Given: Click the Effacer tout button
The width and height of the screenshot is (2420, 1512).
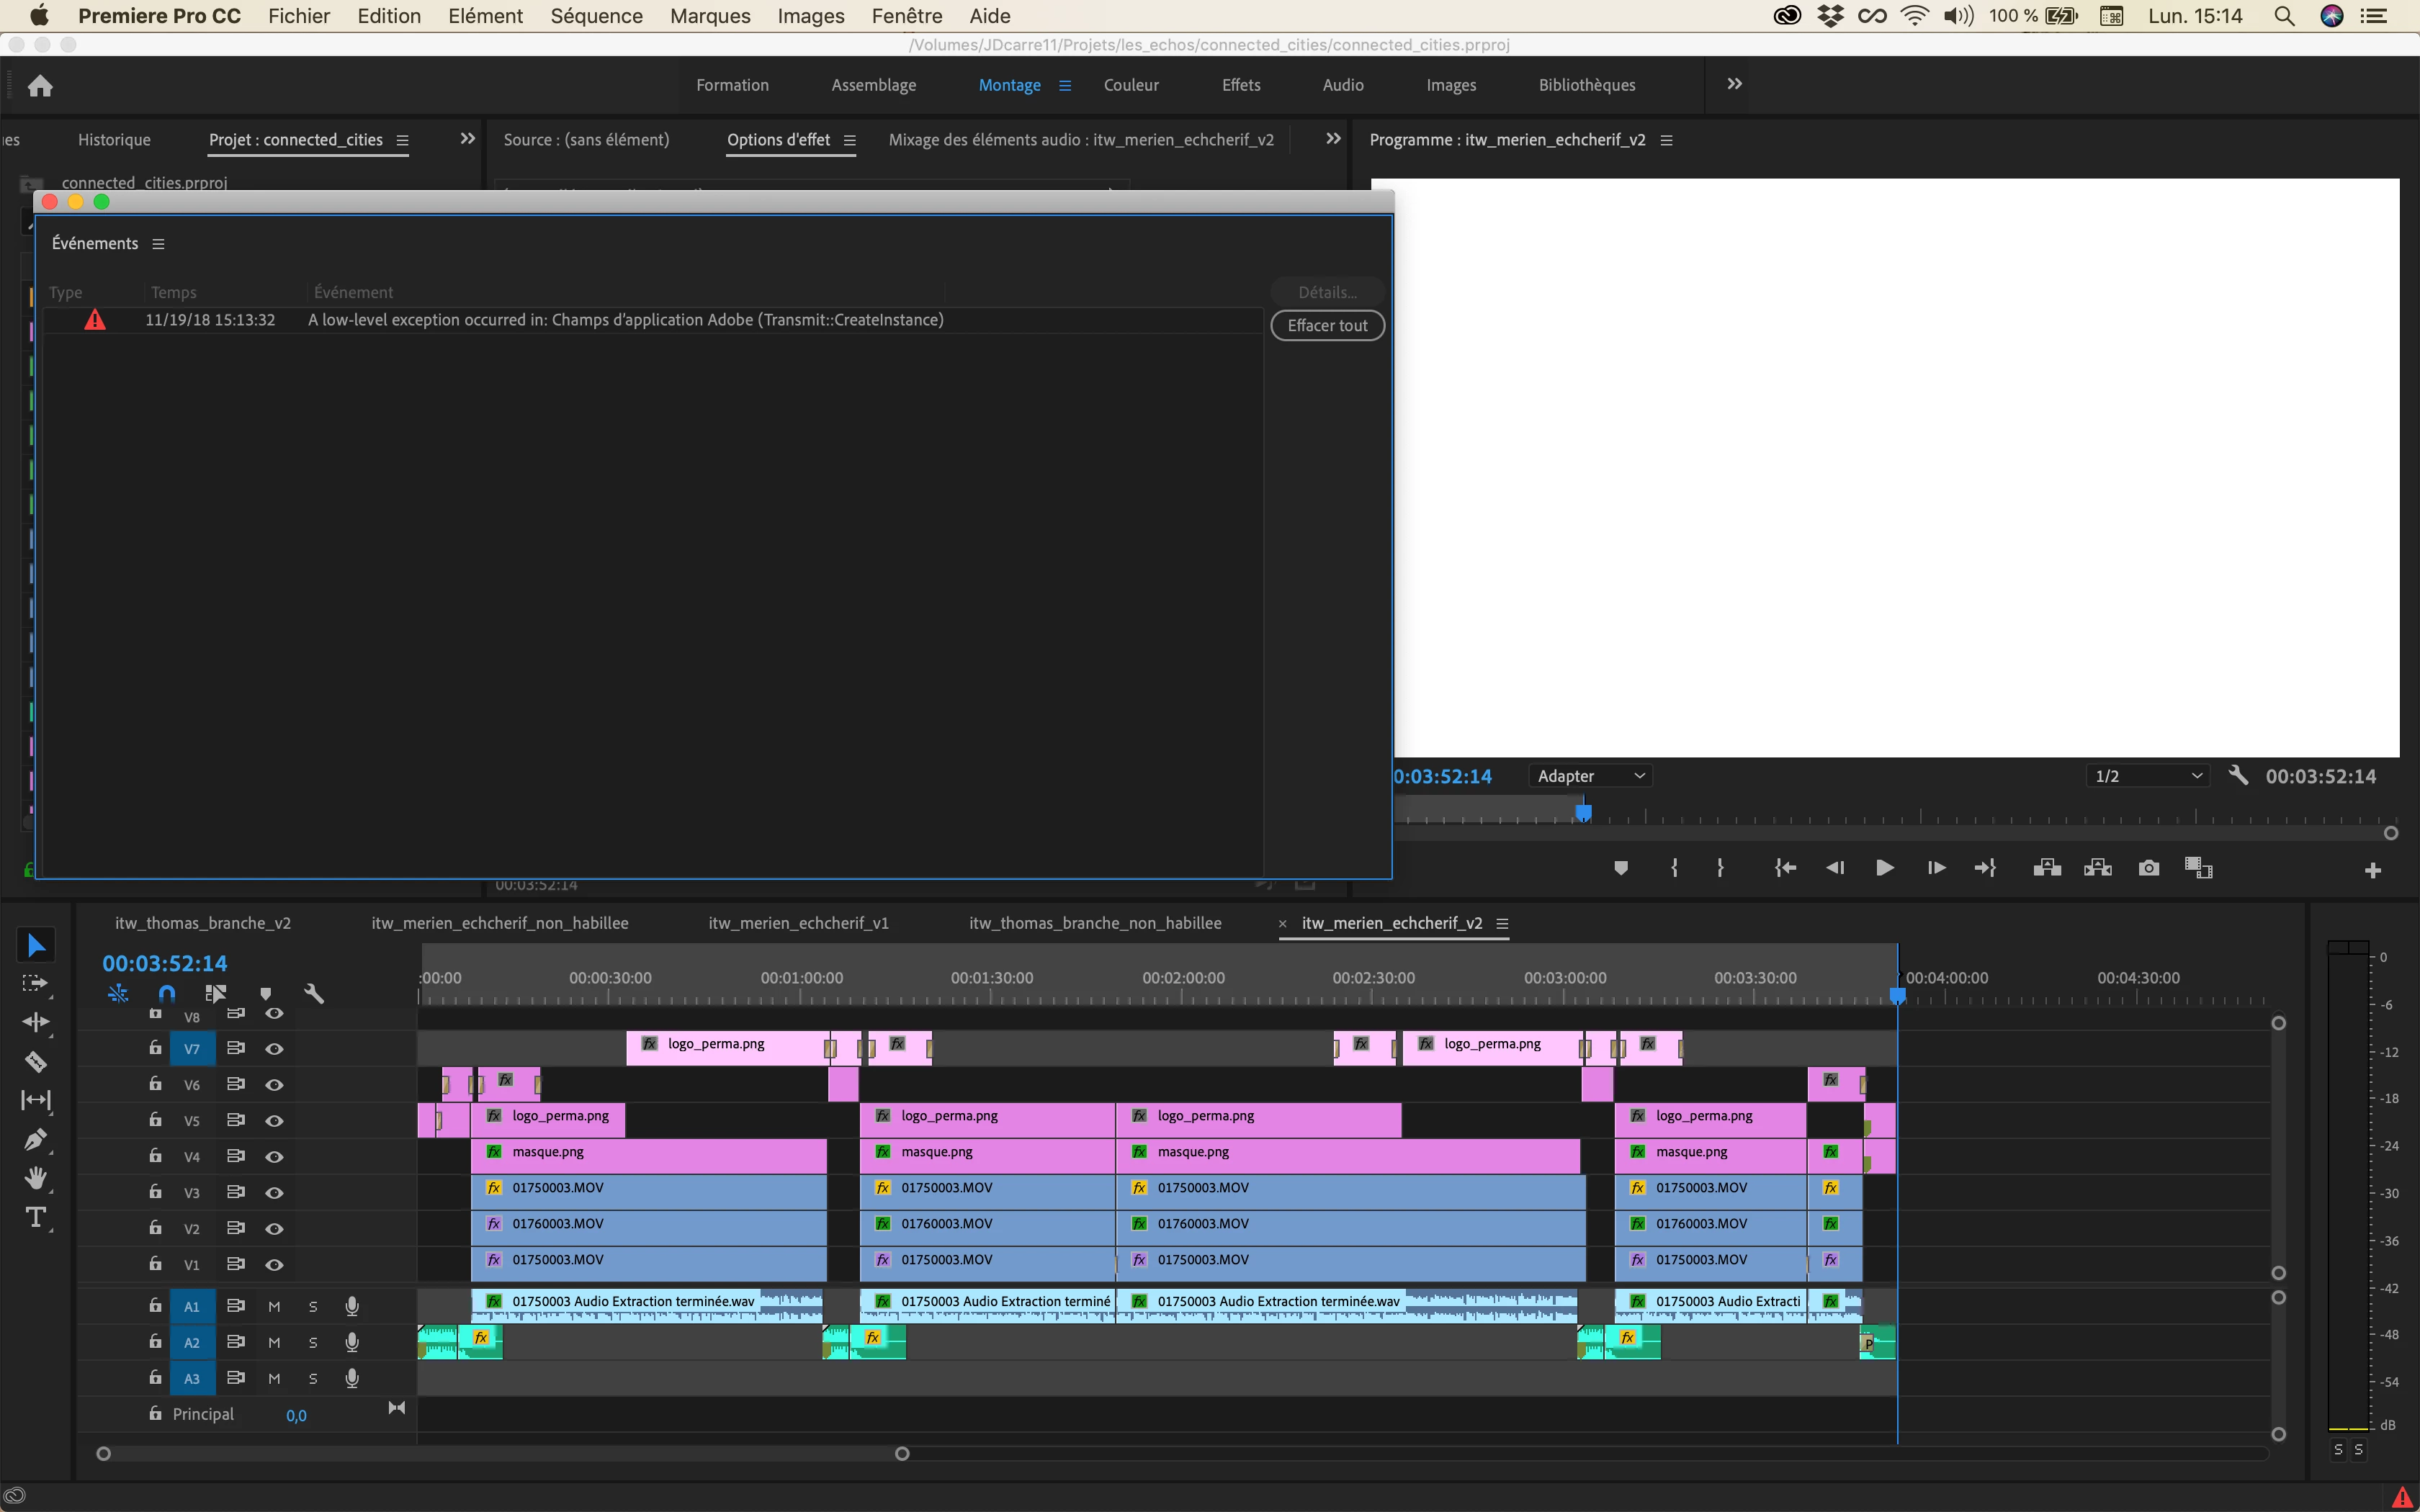Looking at the screenshot, I should pos(1327,325).
